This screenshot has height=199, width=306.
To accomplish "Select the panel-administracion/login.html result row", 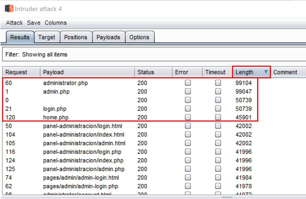I will [82, 126].
